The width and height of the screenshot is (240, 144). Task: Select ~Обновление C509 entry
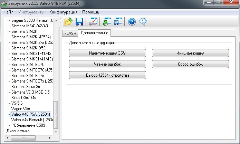coord(28,125)
